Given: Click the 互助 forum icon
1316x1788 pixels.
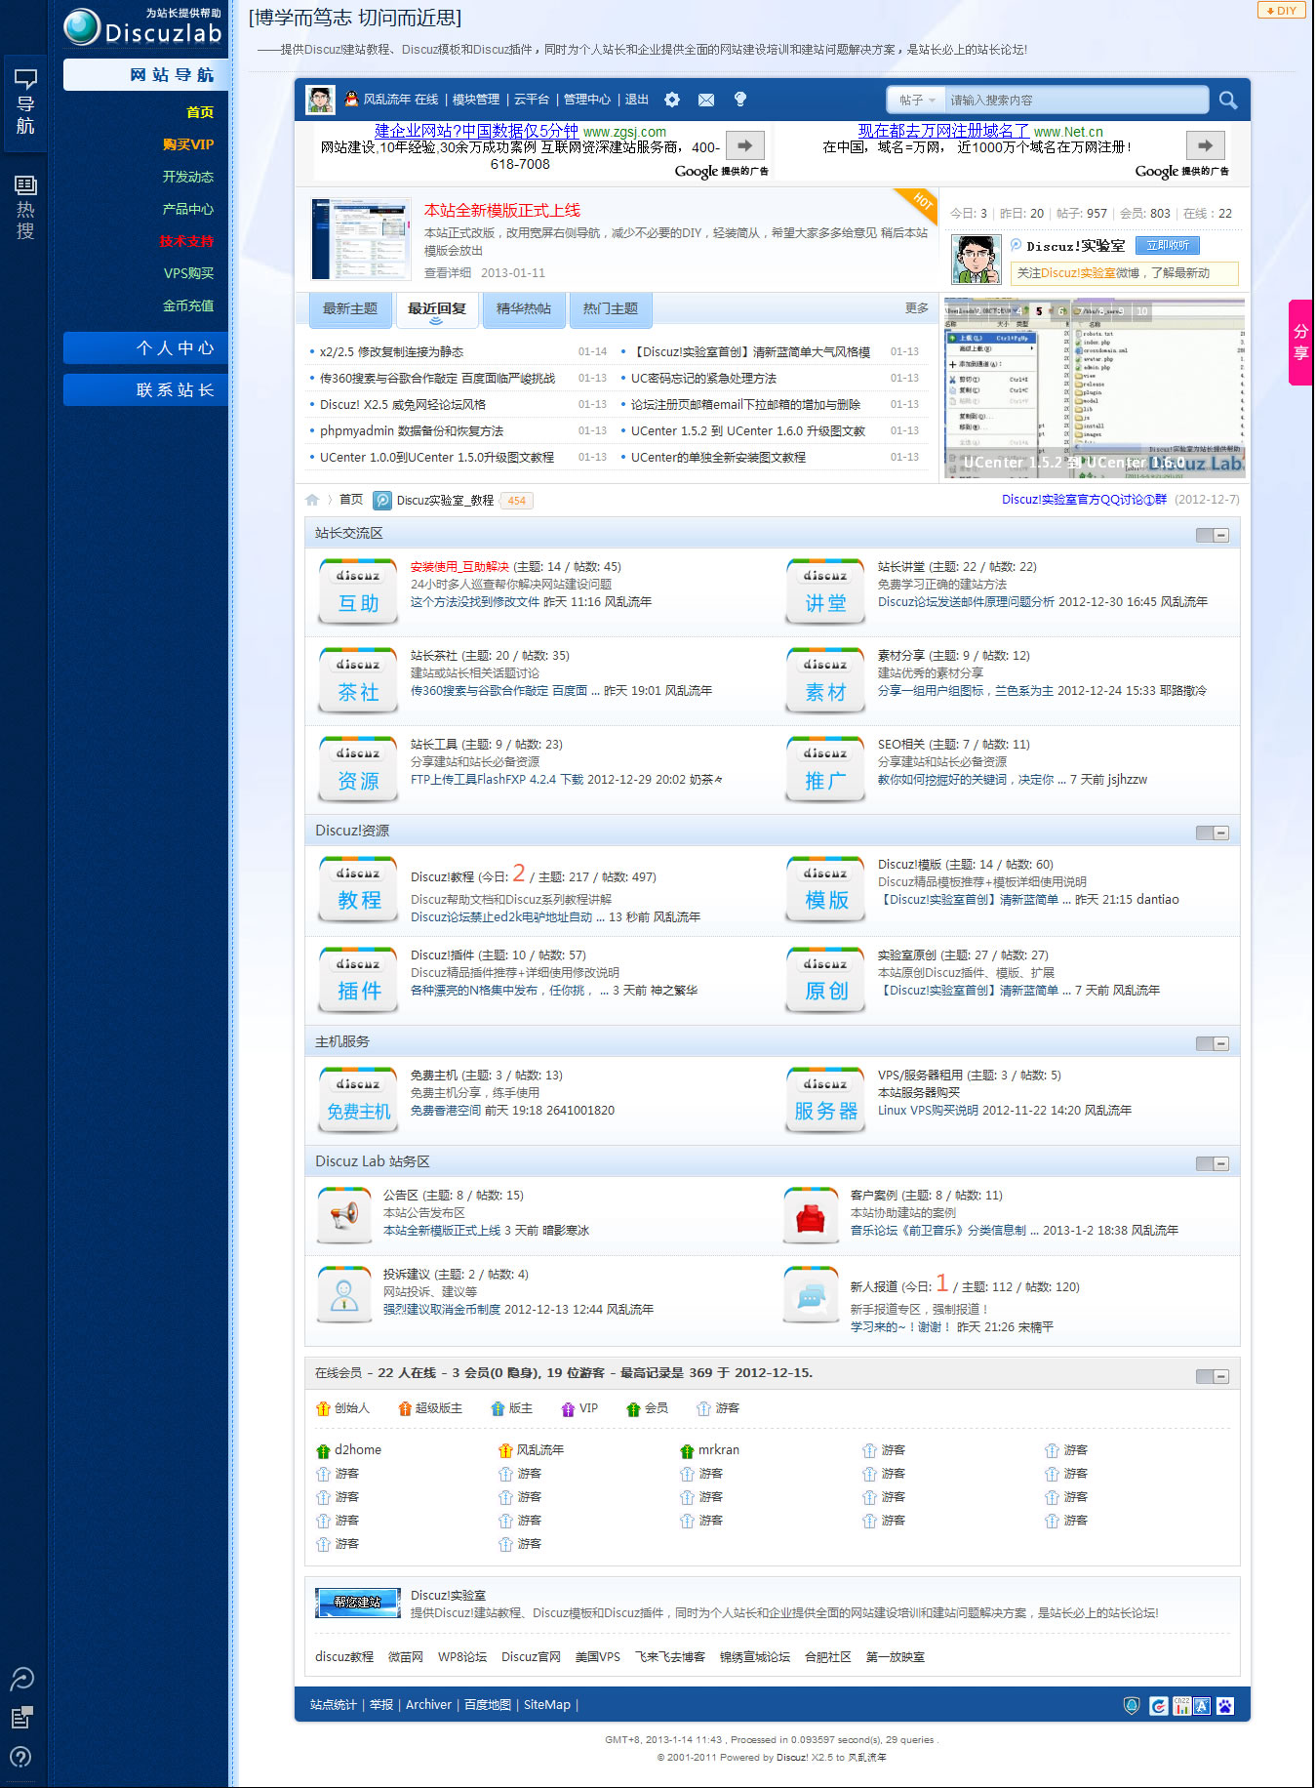Looking at the screenshot, I should 358,592.
